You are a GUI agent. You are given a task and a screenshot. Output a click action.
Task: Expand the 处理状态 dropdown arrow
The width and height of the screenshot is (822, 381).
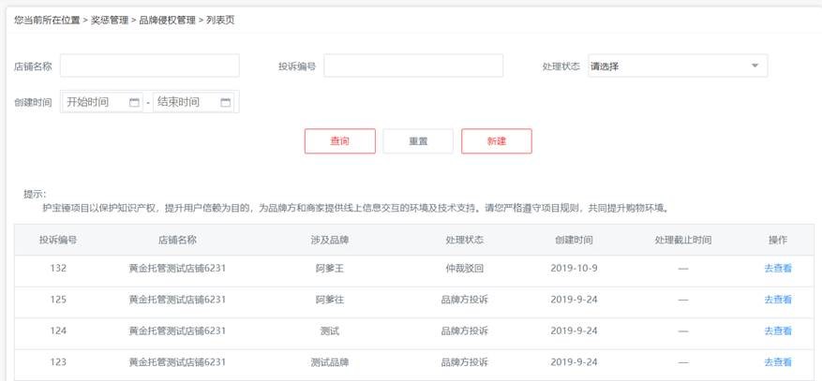[755, 66]
